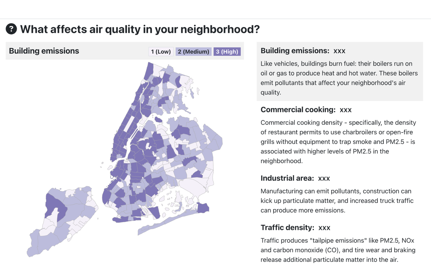Click the xxx value beside Traffic density
The width and height of the screenshot is (431, 271).
[x=324, y=228]
